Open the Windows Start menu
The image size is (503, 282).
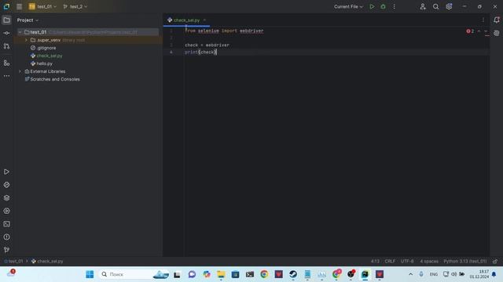pyautogui.click(x=90, y=274)
